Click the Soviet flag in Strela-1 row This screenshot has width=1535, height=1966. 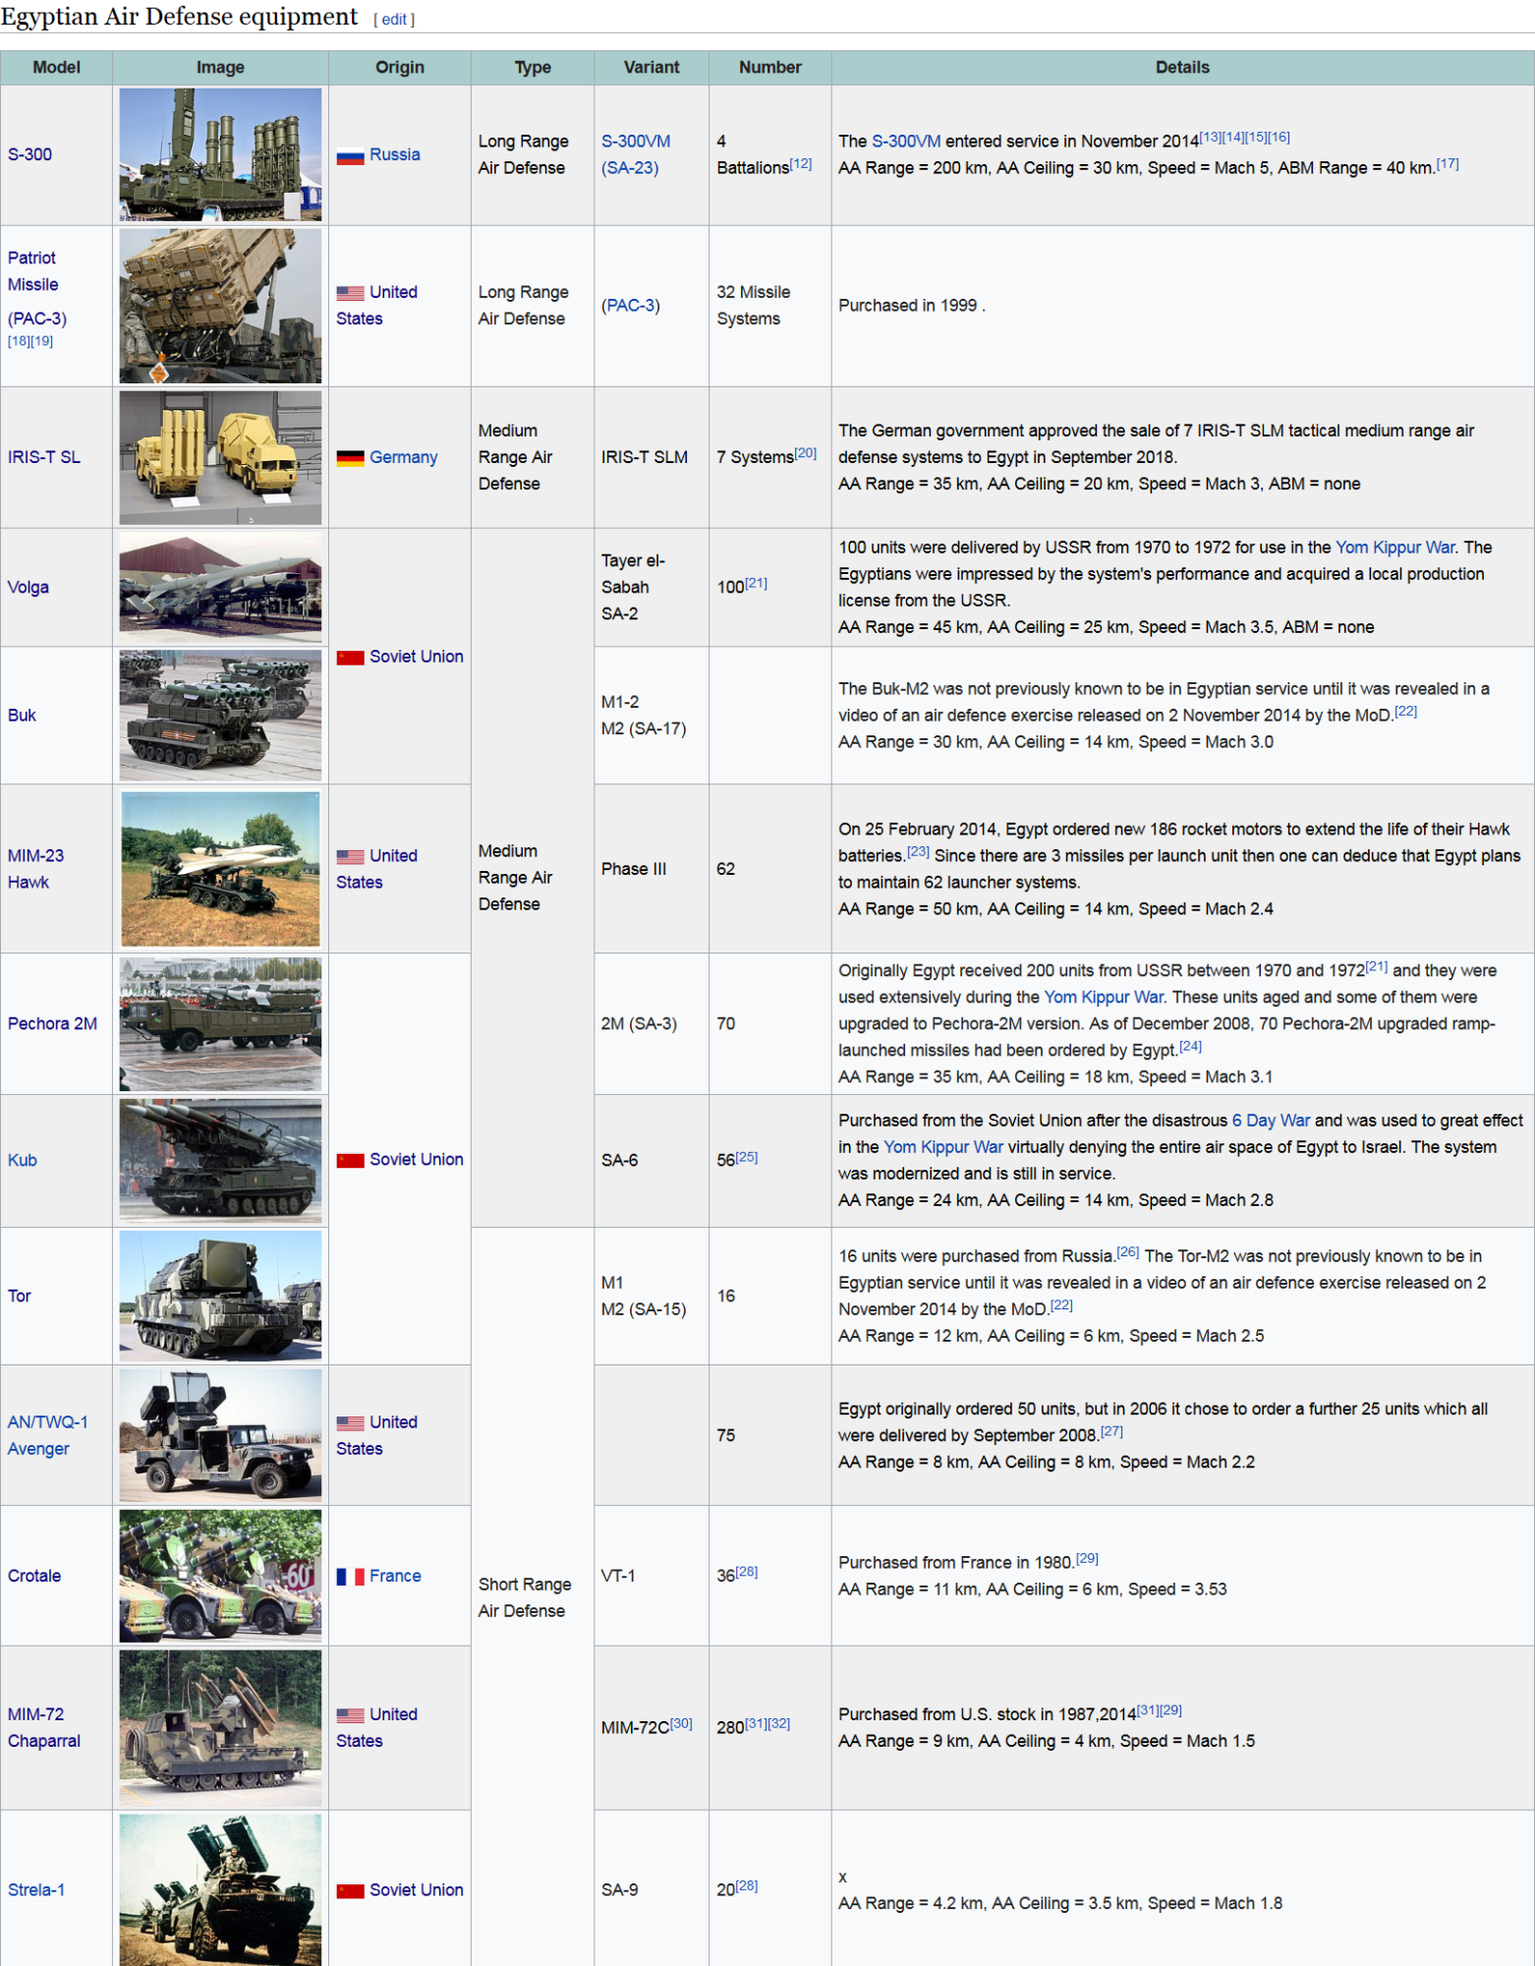350,1891
